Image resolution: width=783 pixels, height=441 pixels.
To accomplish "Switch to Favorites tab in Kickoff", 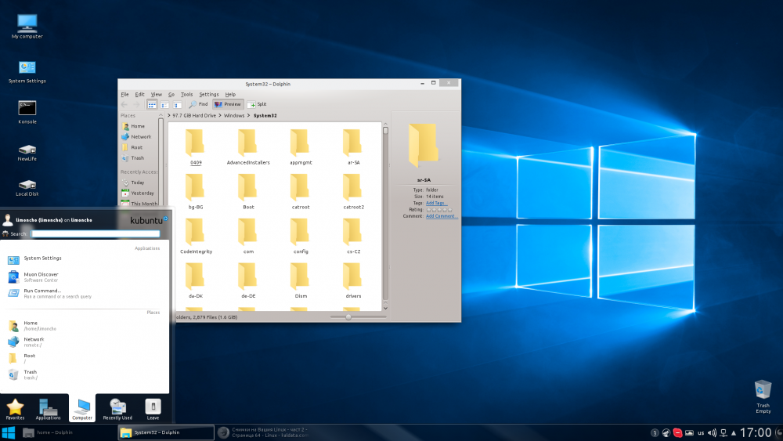I will point(15,409).
